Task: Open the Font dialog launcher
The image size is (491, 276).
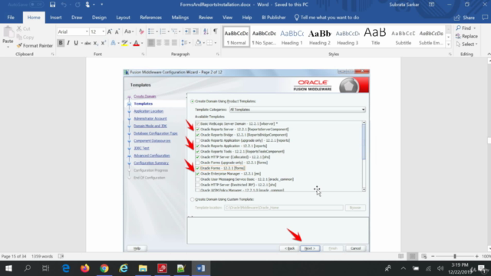Action: click(x=143, y=54)
